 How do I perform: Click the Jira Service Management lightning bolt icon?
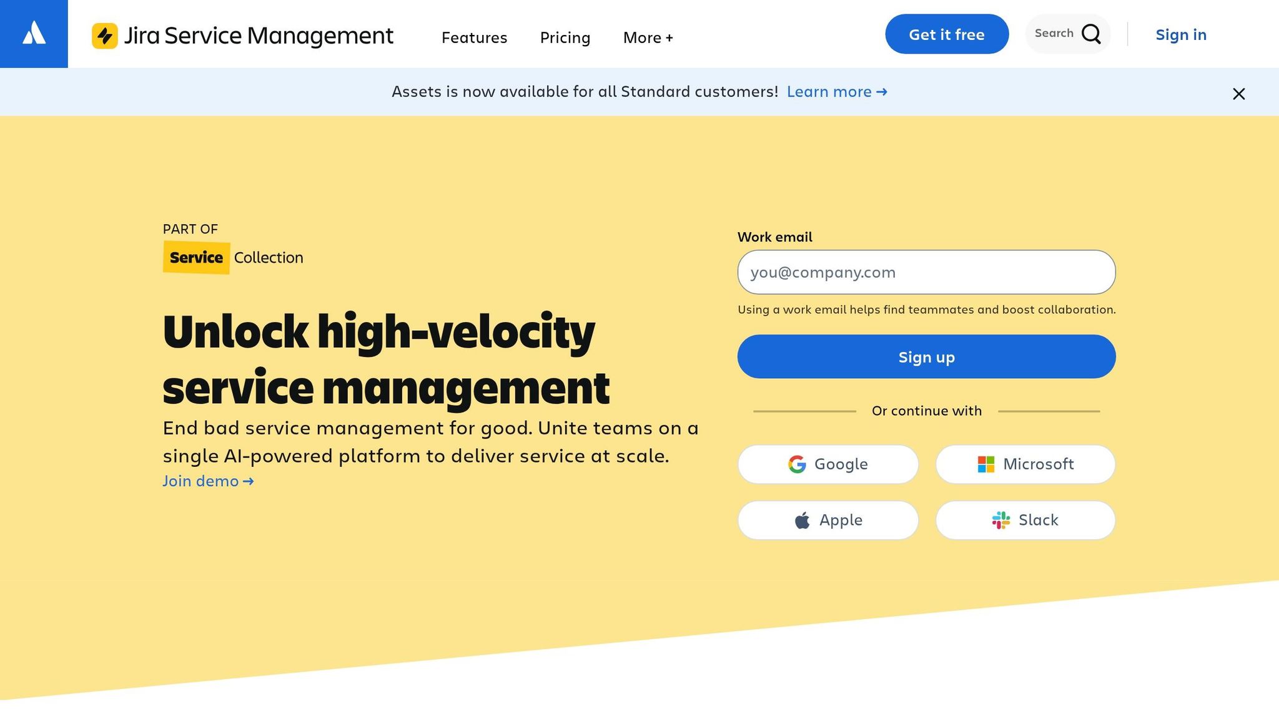(x=105, y=36)
